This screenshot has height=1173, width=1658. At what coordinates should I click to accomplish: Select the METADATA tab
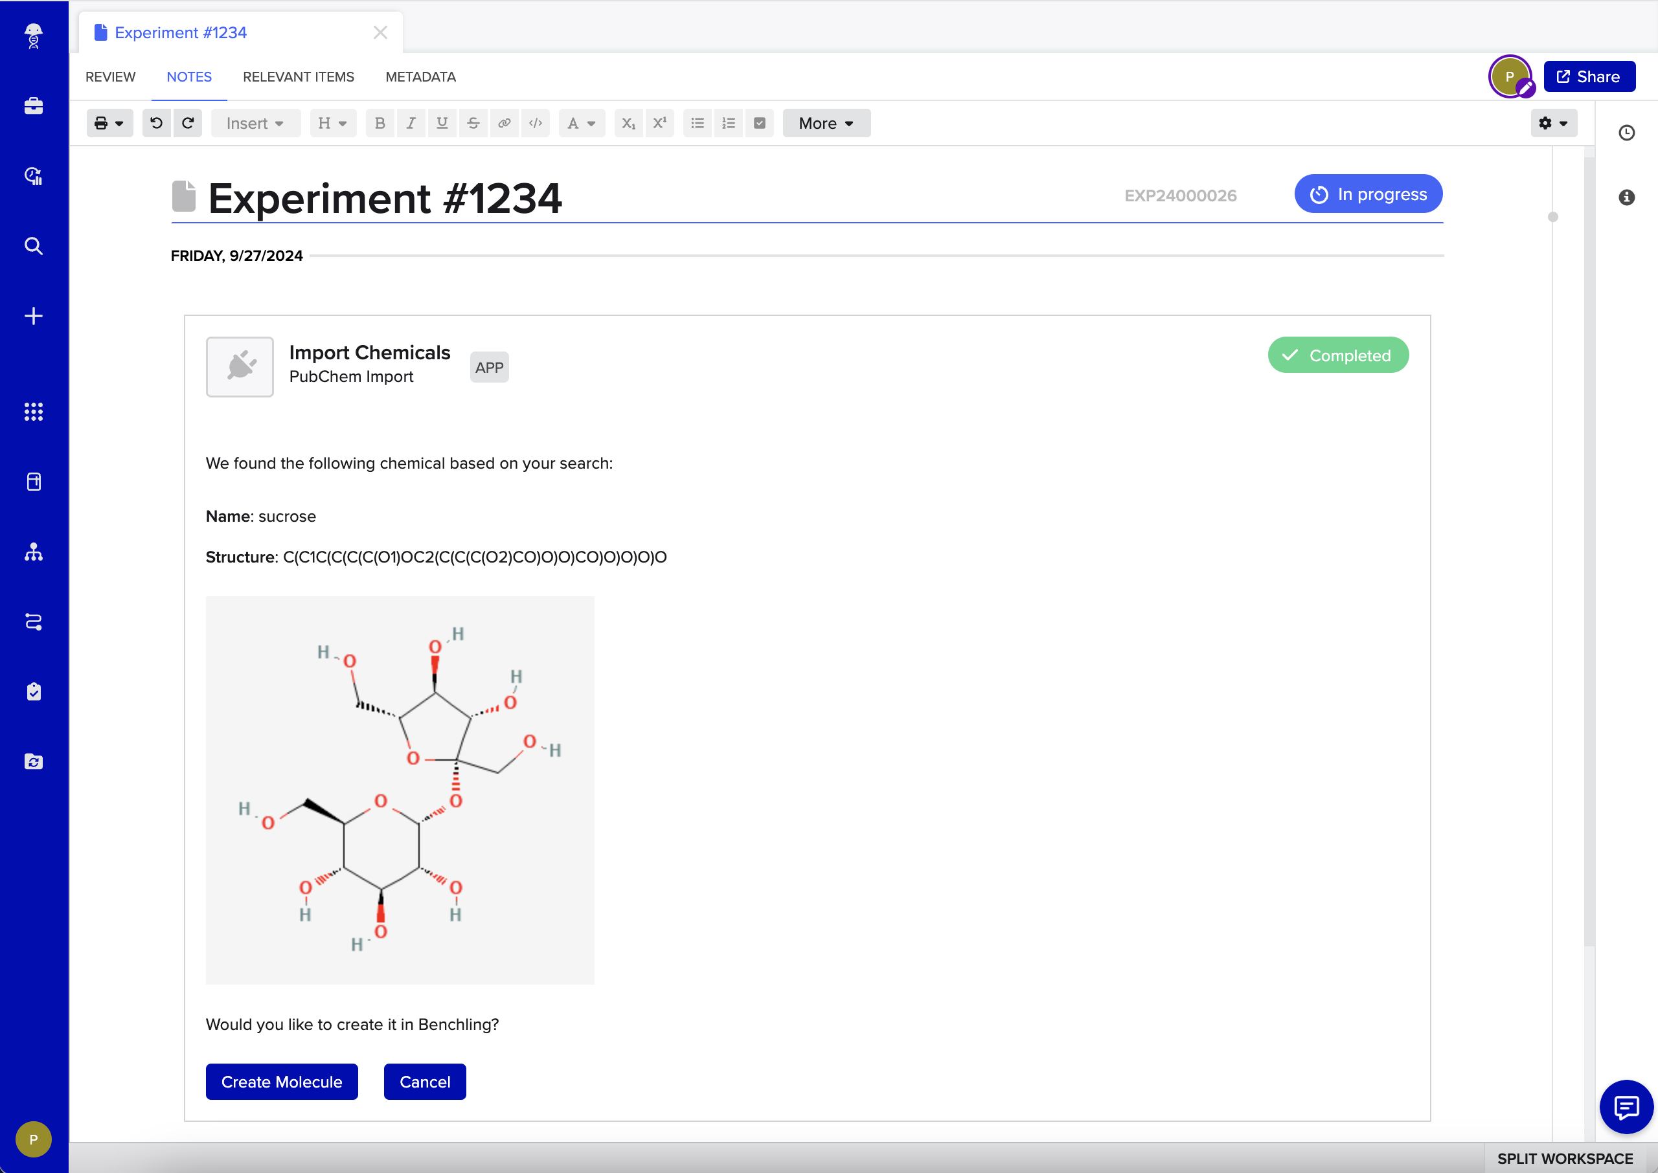(x=420, y=76)
